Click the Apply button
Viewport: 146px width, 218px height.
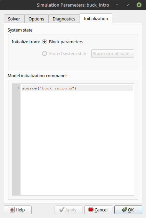coord(68,210)
